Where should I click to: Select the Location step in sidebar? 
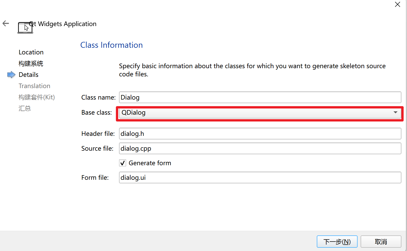(31, 52)
